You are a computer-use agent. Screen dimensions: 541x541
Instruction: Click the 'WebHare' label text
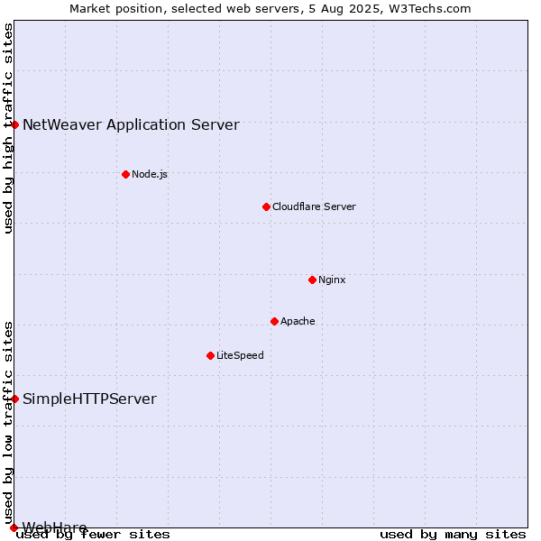click(54, 527)
